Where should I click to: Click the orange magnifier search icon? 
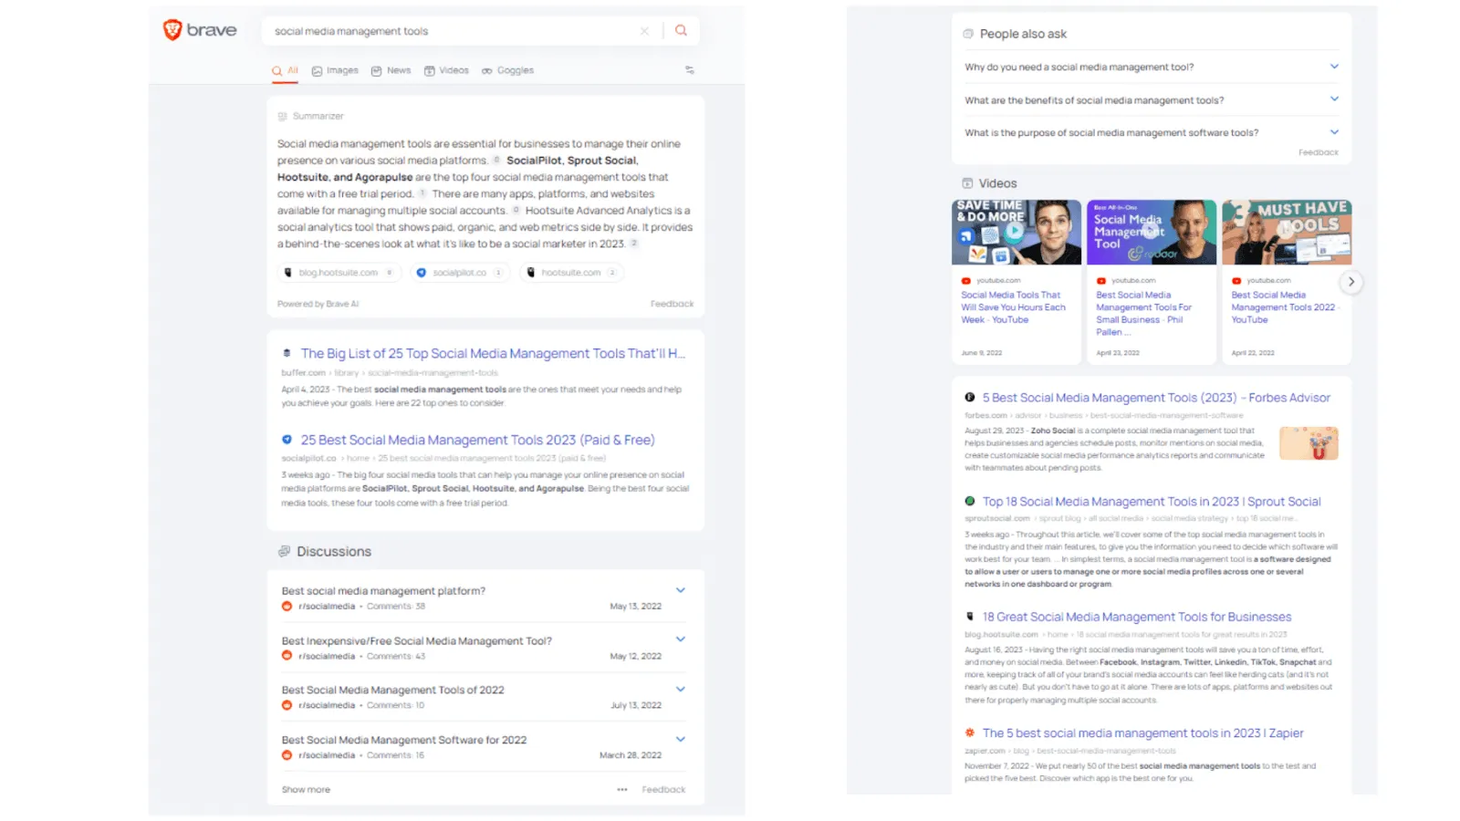pos(681,30)
